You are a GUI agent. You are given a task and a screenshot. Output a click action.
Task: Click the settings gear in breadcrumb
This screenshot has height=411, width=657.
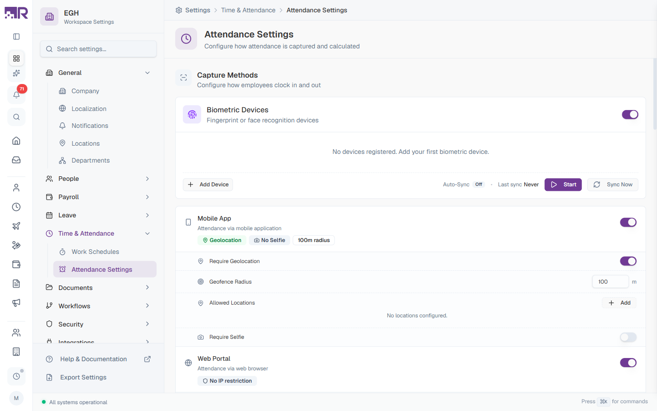pyautogui.click(x=179, y=10)
